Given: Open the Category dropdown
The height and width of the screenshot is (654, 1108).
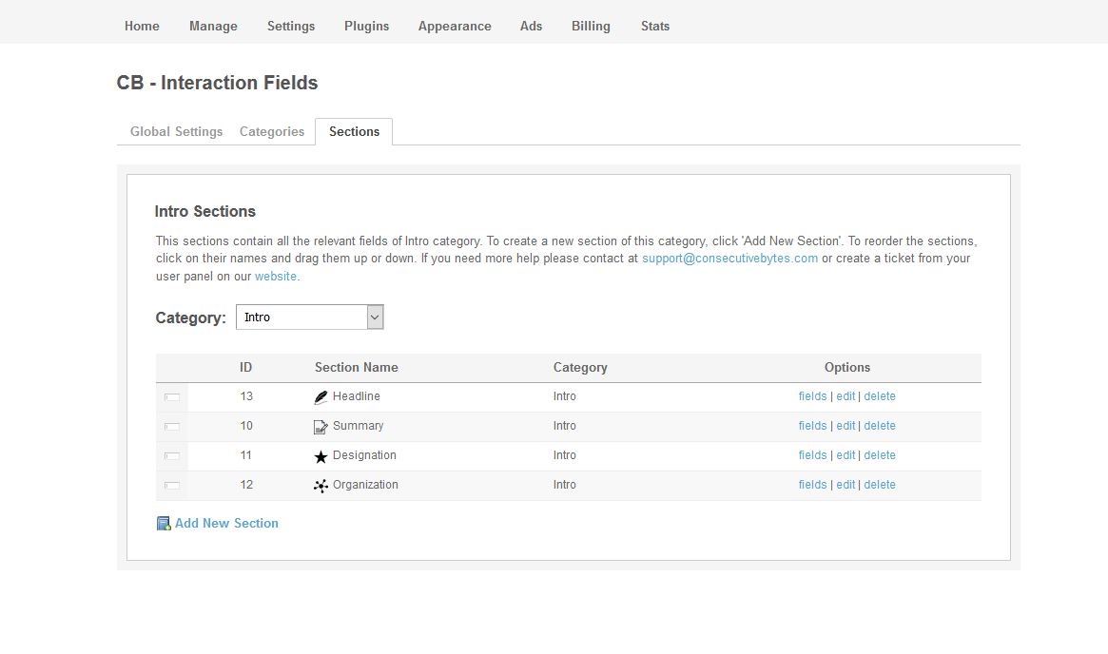Looking at the screenshot, I should coord(304,317).
